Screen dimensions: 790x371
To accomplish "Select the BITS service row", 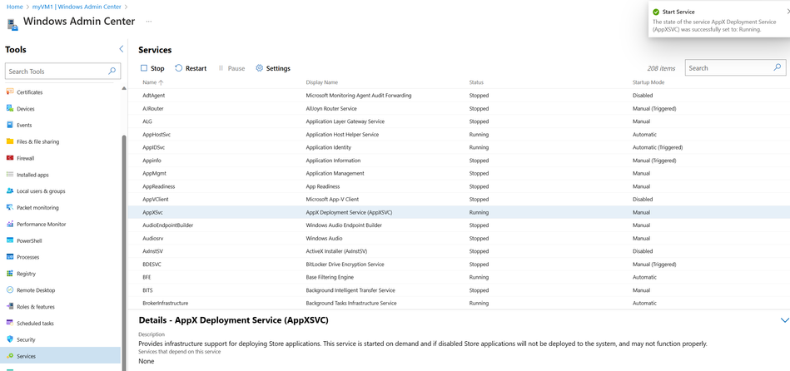I will (459, 290).
